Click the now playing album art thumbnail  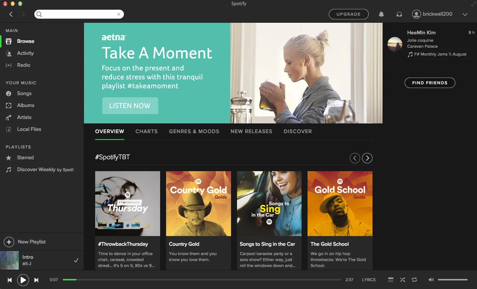[x=9, y=260]
